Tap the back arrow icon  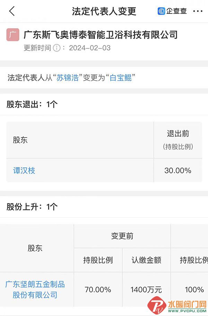click(x=12, y=11)
